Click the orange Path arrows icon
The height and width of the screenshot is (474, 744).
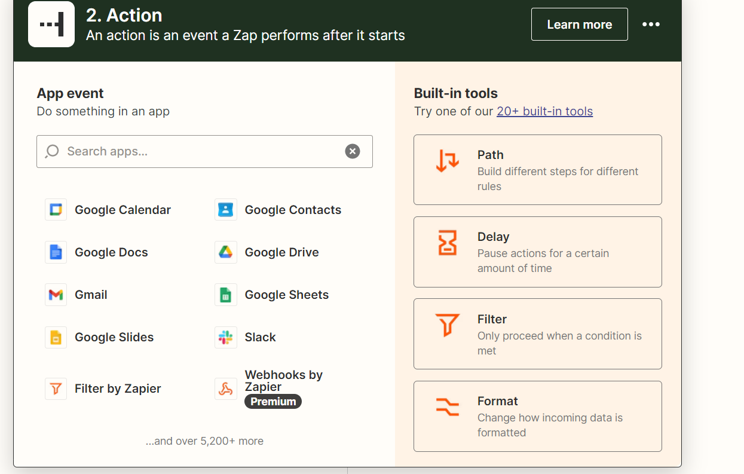(447, 161)
